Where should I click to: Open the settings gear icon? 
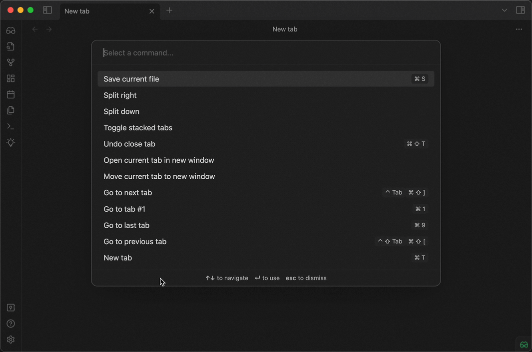[11, 340]
